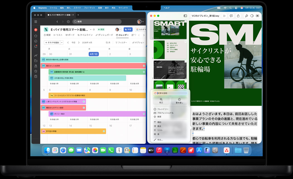Image resolution: width=293 pixels, height=179 pixels.
Task: Toggle the slide navigator sidebar in Keynote
Action: coord(185,16)
